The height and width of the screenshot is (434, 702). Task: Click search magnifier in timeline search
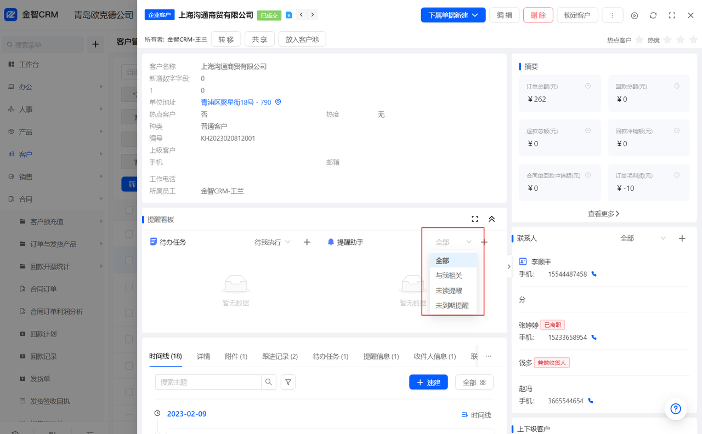(269, 382)
